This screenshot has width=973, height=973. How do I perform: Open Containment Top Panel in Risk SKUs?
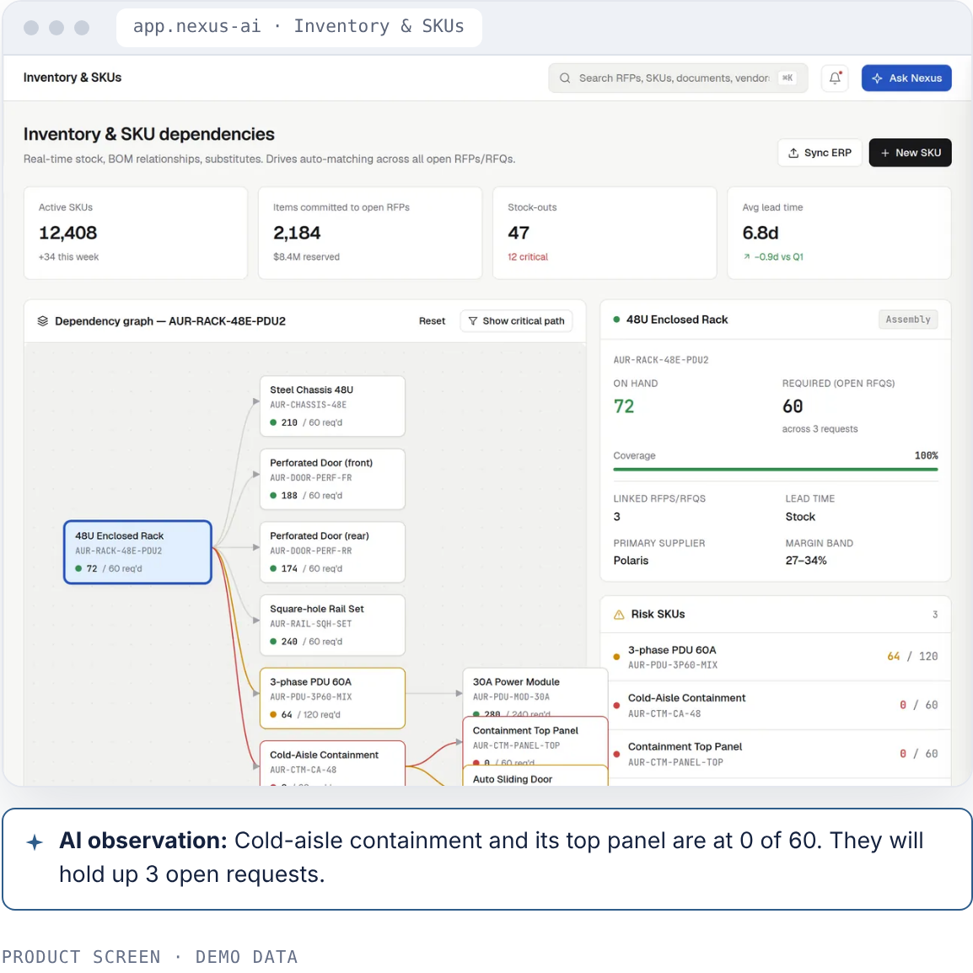coord(775,754)
